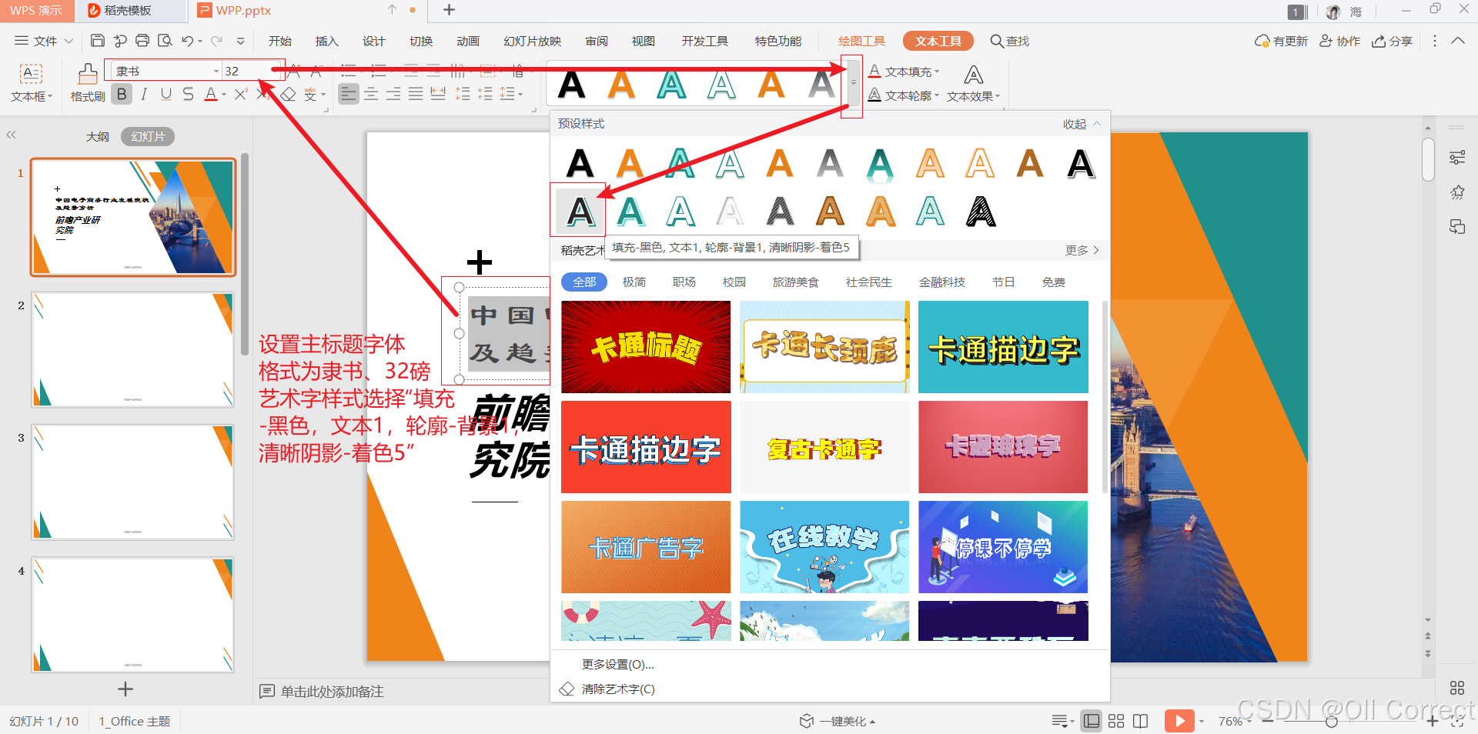Click the Redo arrow icon
The width and height of the screenshot is (1478, 734).
pos(216,41)
